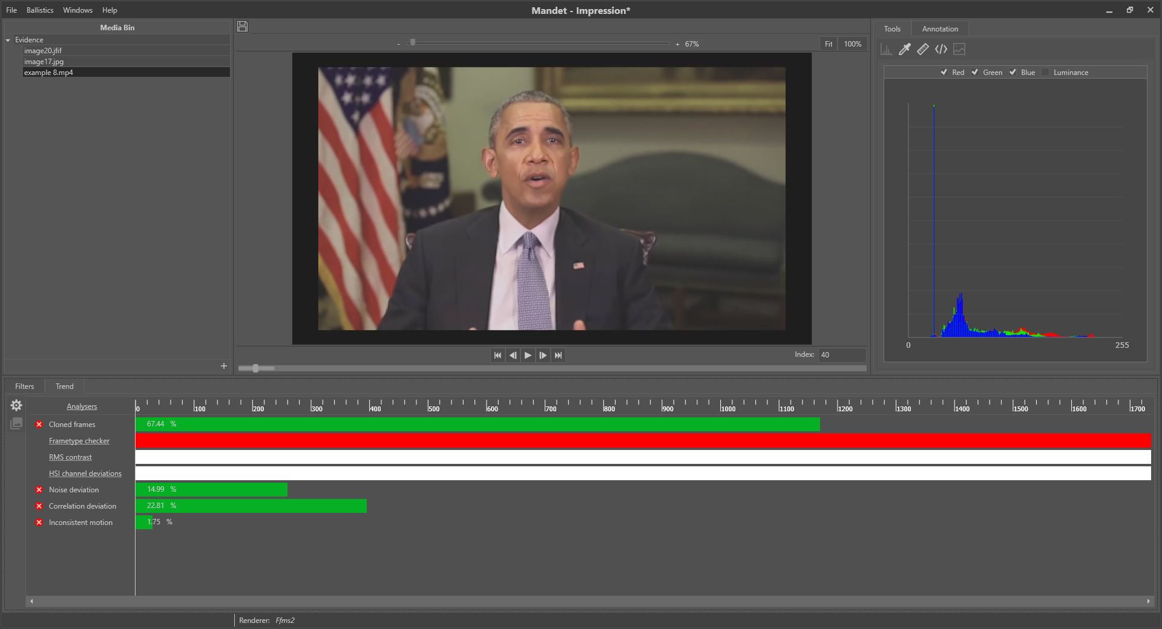Viewport: 1162px width, 629px height.
Task: Click the image tool icon in Tools panel
Action: pyautogui.click(x=959, y=50)
